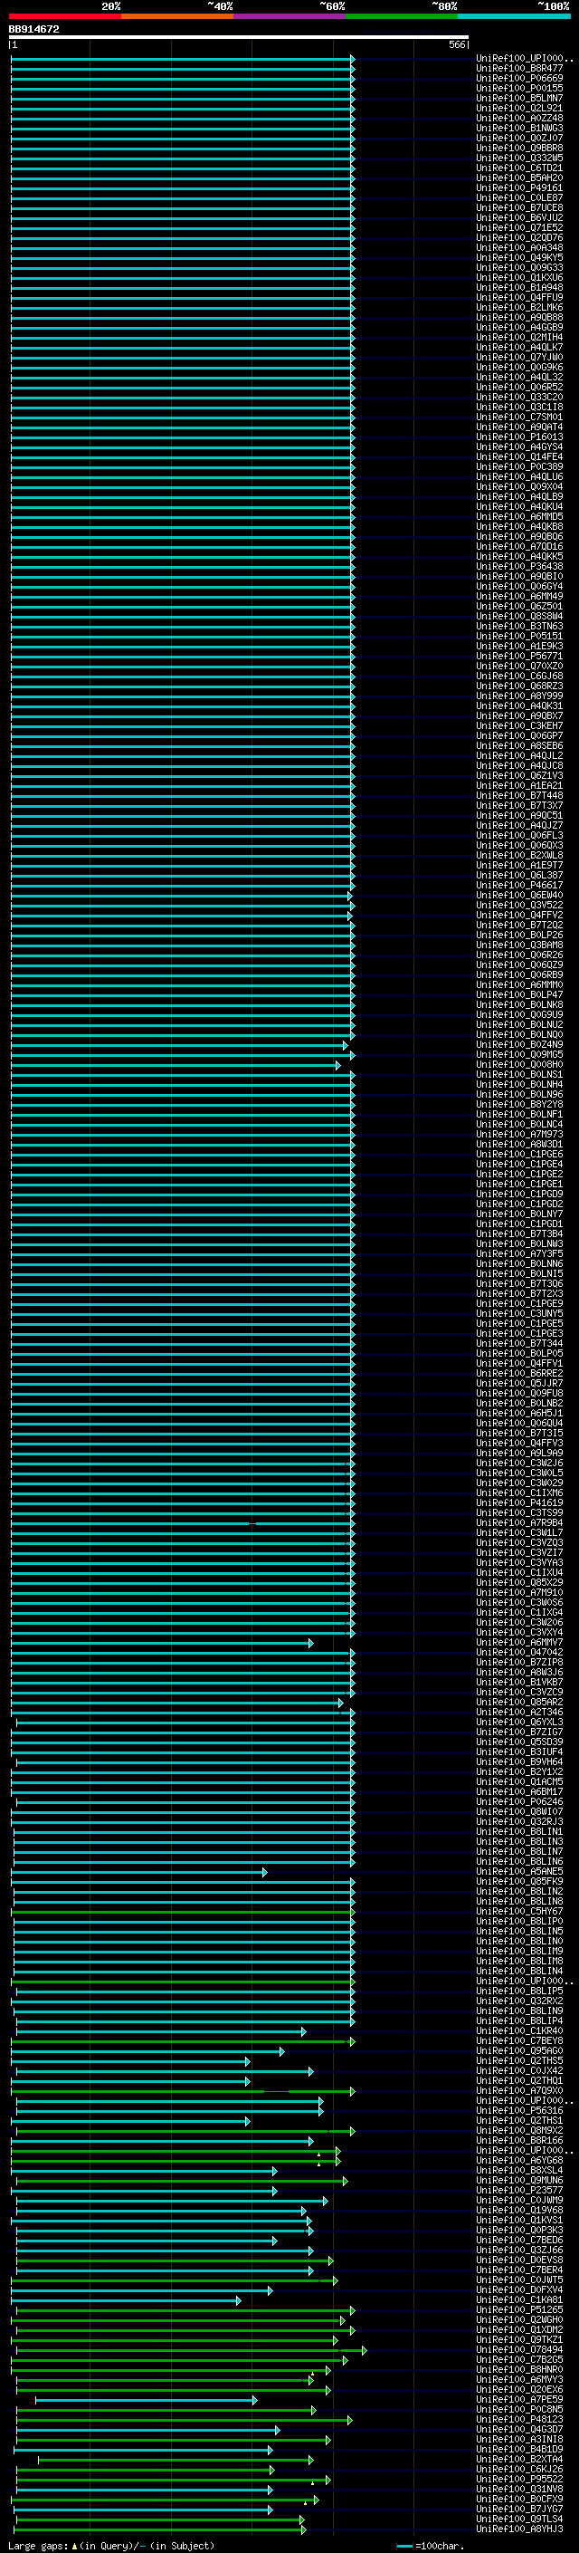Select hit label UniRef100_P36438

(x=519, y=566)
